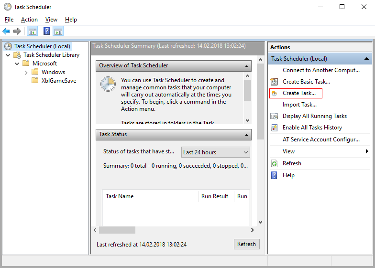Image resolution: width=375 pixels, height=268 pixels.
Task: Click the large clock icon in Overview
Action: tap(108, 84)
